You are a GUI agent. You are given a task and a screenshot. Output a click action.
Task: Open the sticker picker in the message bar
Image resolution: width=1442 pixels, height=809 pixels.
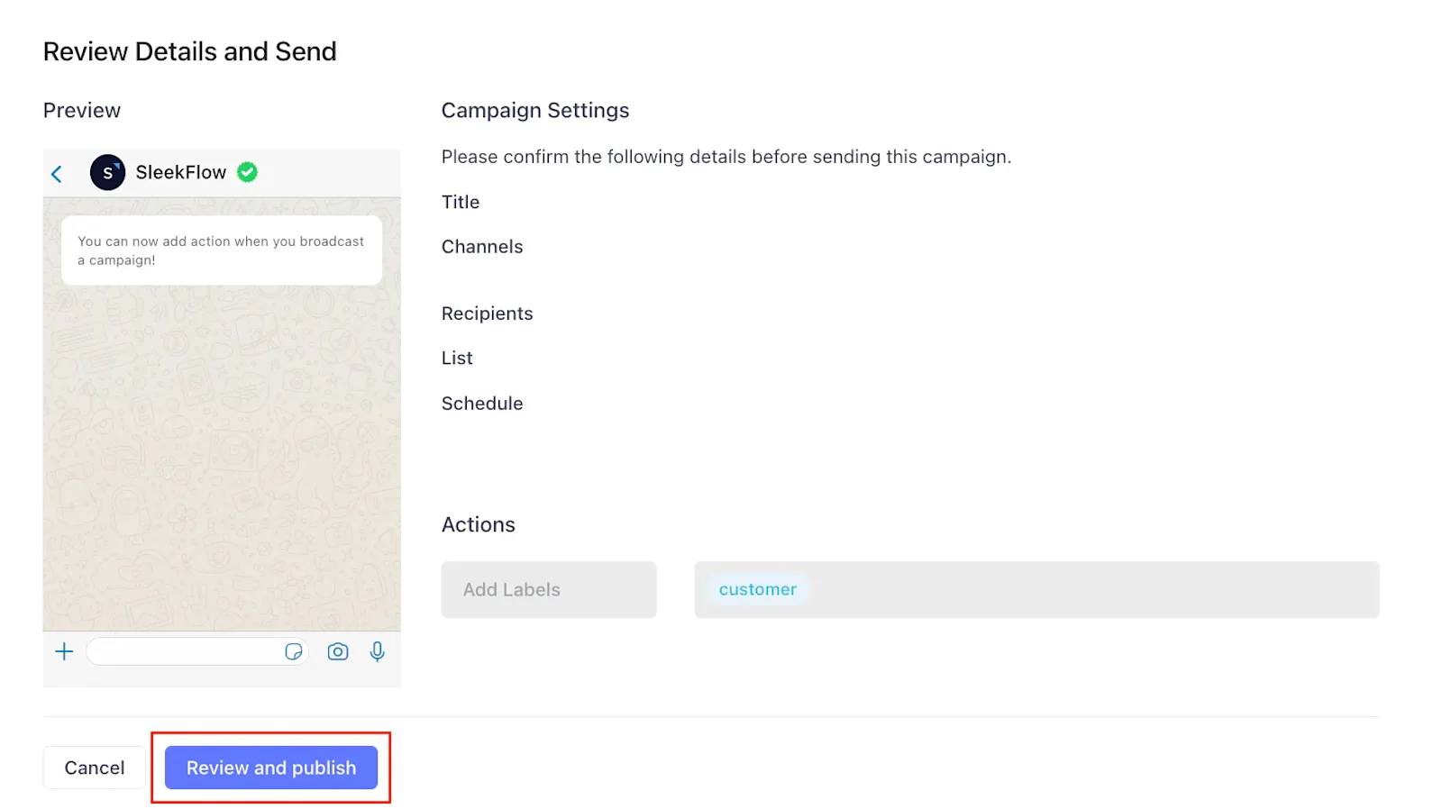pos(294,650)
